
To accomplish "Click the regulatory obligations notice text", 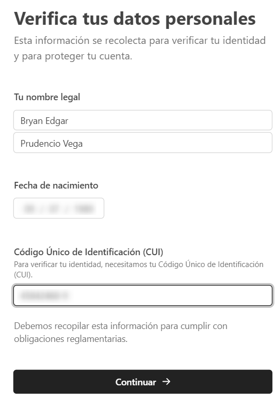I will click(x=121, y=332).
